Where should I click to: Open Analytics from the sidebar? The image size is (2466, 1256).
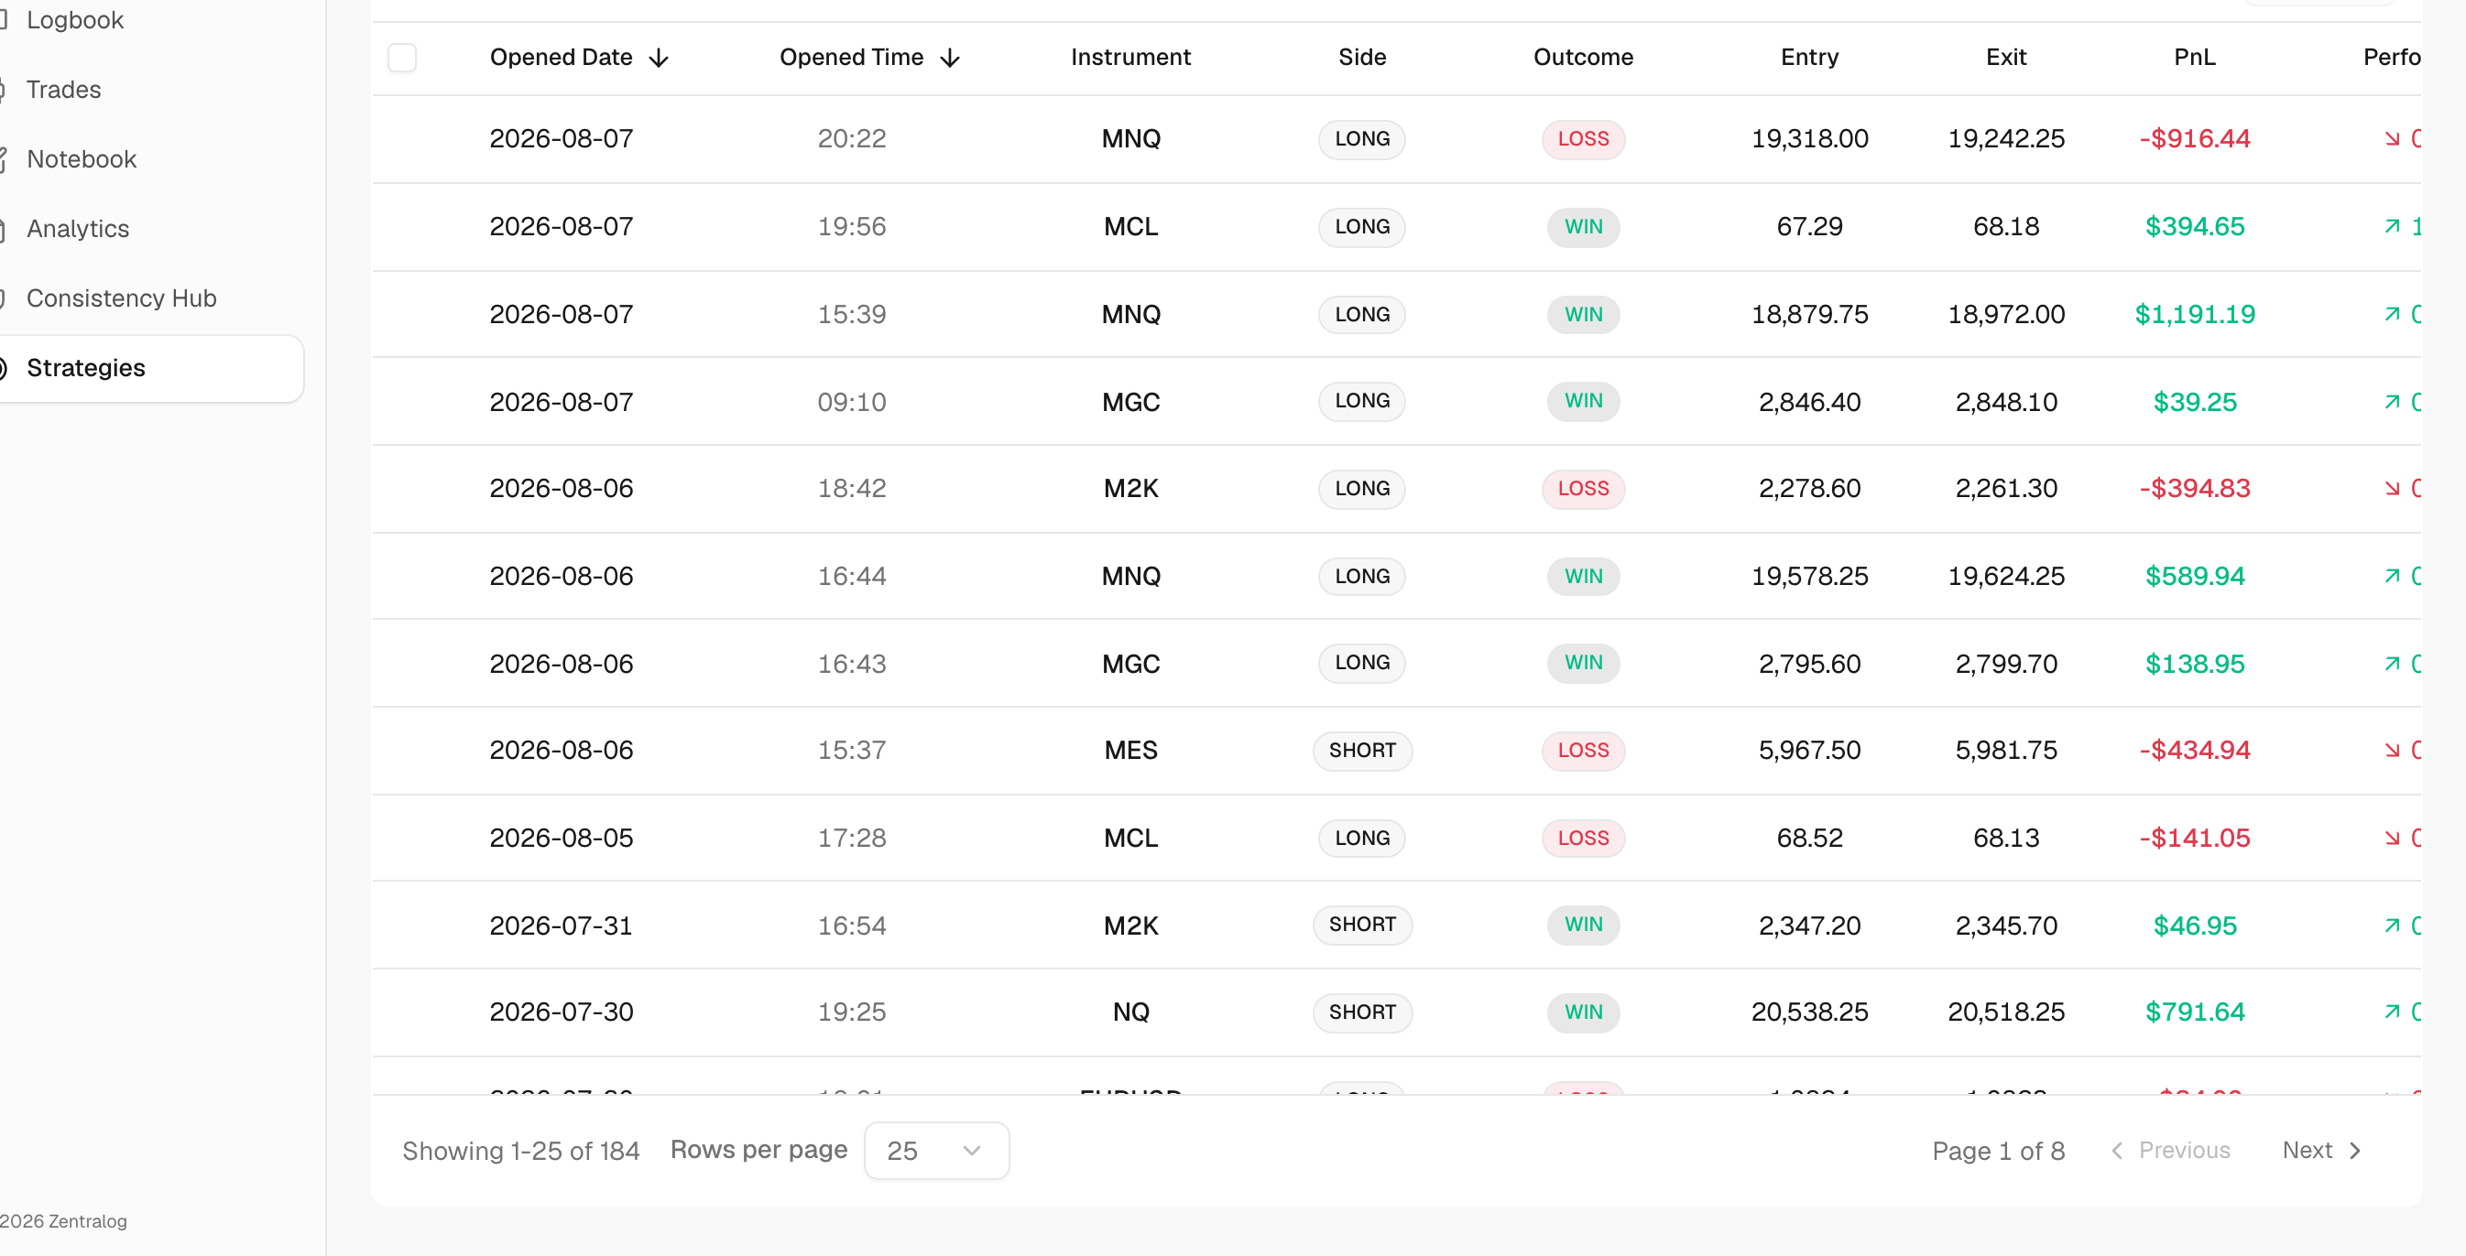point(78,229)
